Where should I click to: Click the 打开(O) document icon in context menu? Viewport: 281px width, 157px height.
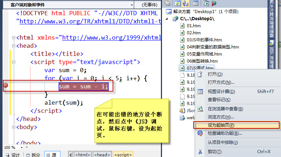tap(200, 74)
